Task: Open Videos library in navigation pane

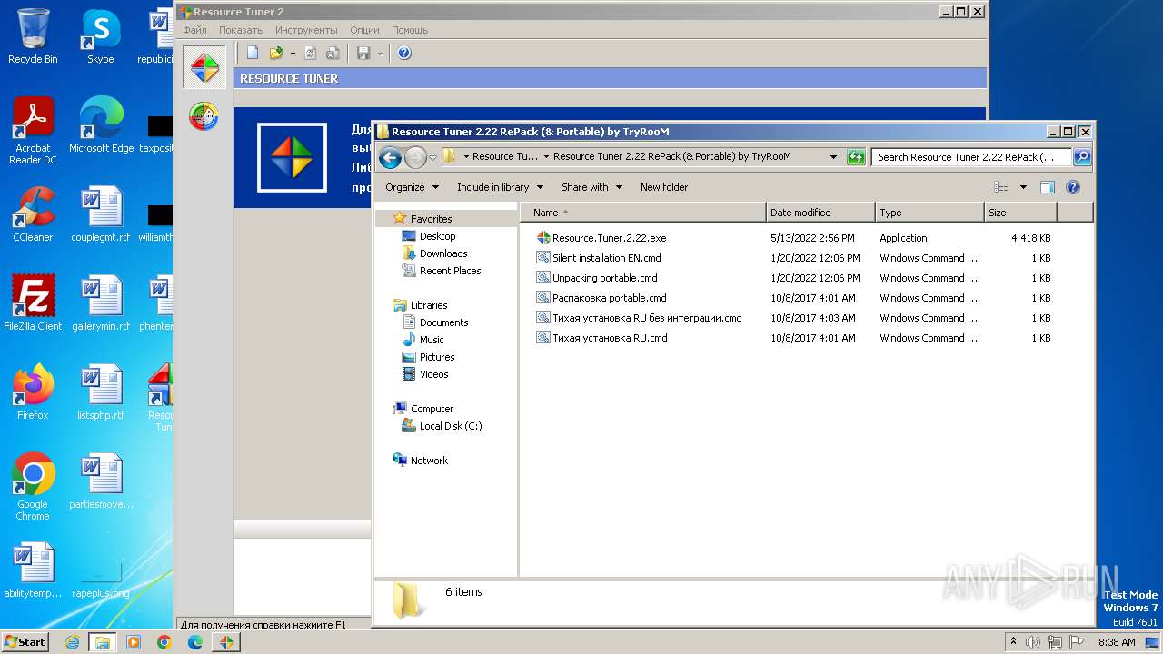Action: [x=433, y=374]
